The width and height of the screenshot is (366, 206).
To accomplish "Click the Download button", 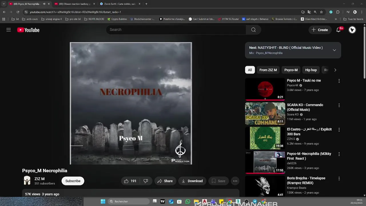I will [192, 181].
